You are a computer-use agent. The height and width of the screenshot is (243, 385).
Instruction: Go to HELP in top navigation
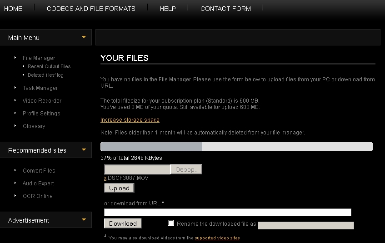click(168, 9)
